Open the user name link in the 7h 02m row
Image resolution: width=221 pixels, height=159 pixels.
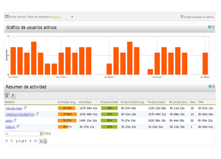[20, 114]
